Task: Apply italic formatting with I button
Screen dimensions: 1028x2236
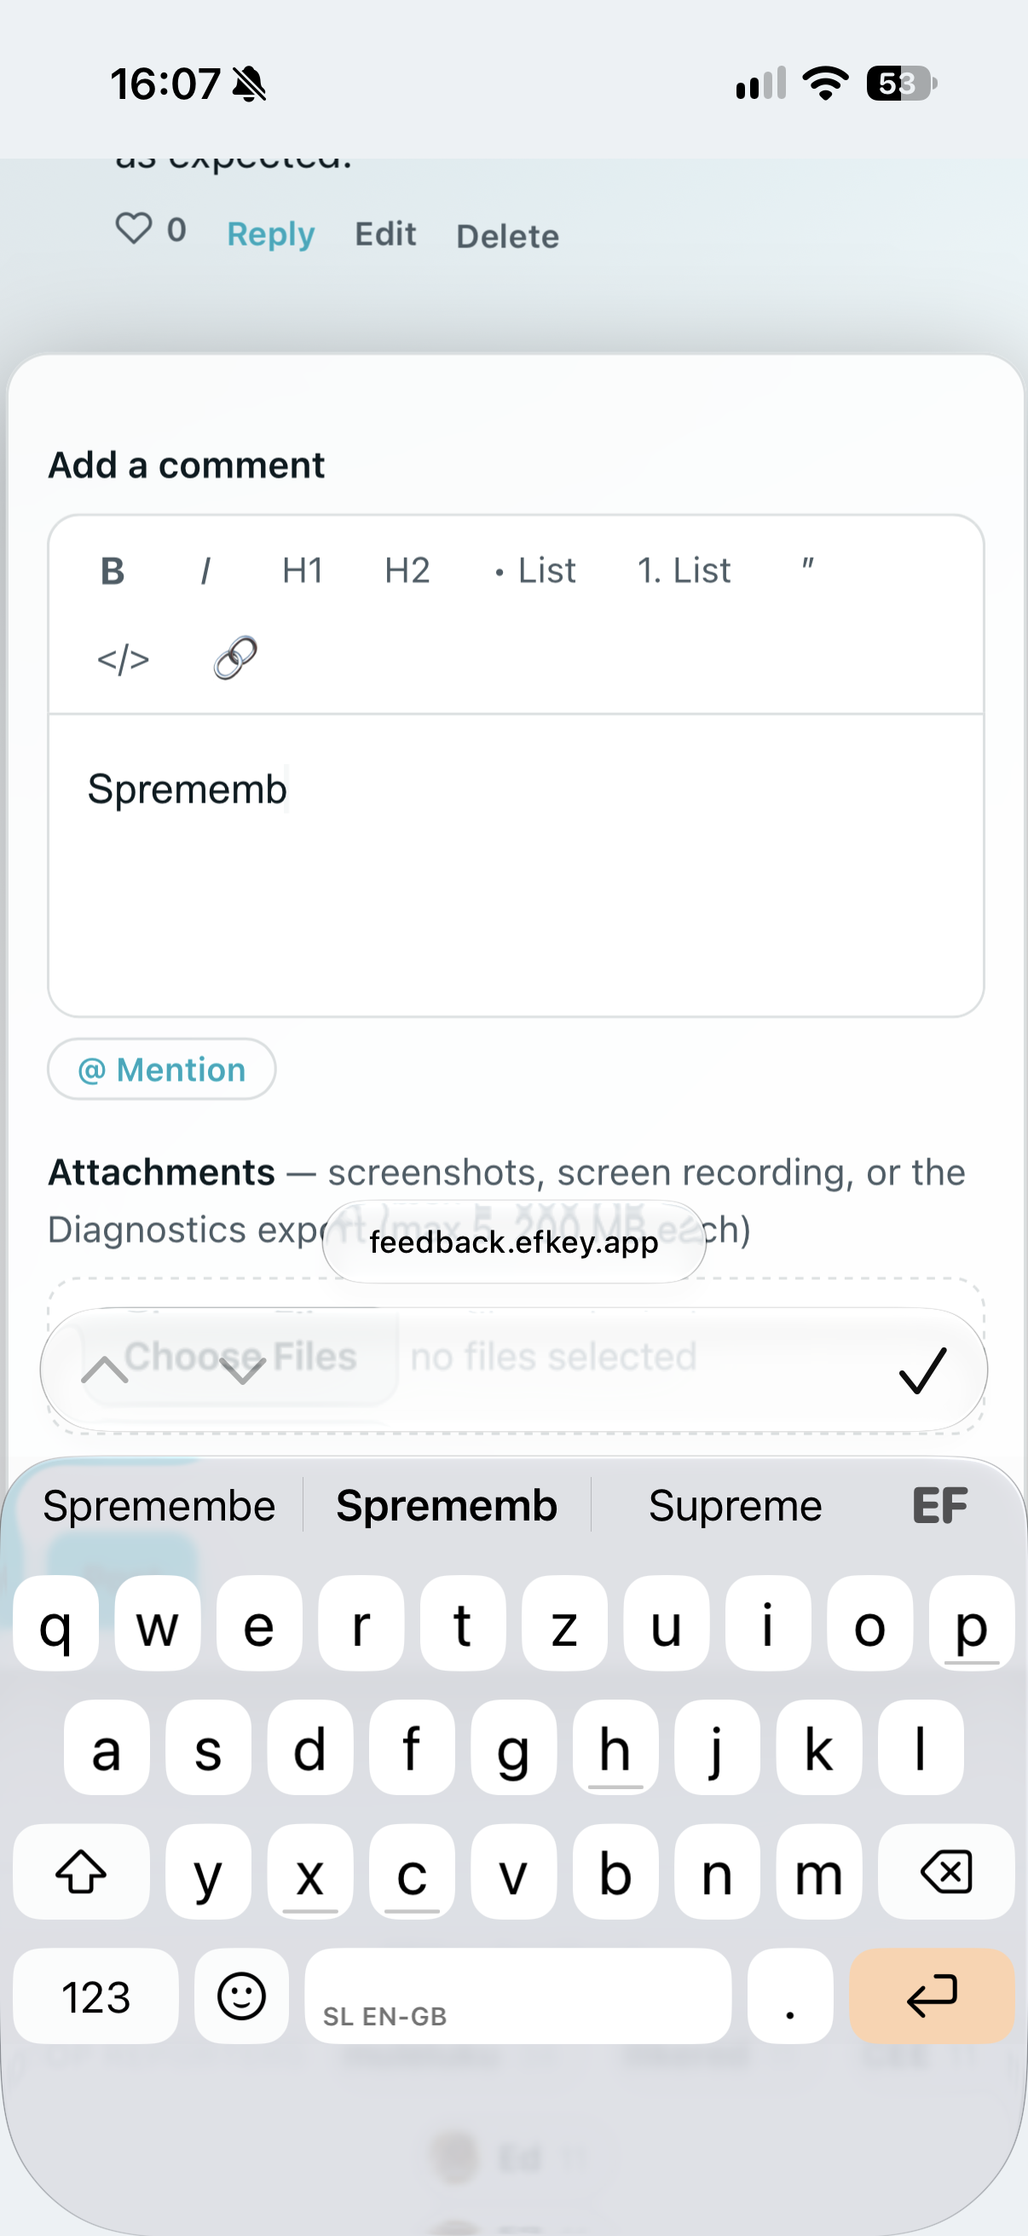Action: coord(205,571)
